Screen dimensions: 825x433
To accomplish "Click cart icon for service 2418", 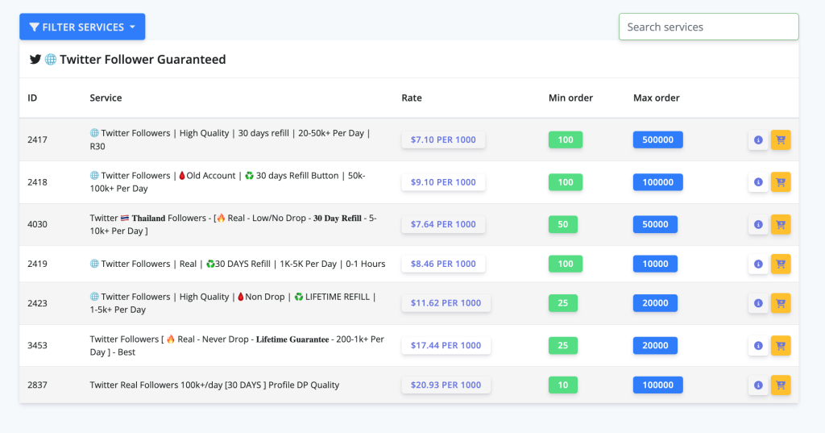I will coord(781,182).
